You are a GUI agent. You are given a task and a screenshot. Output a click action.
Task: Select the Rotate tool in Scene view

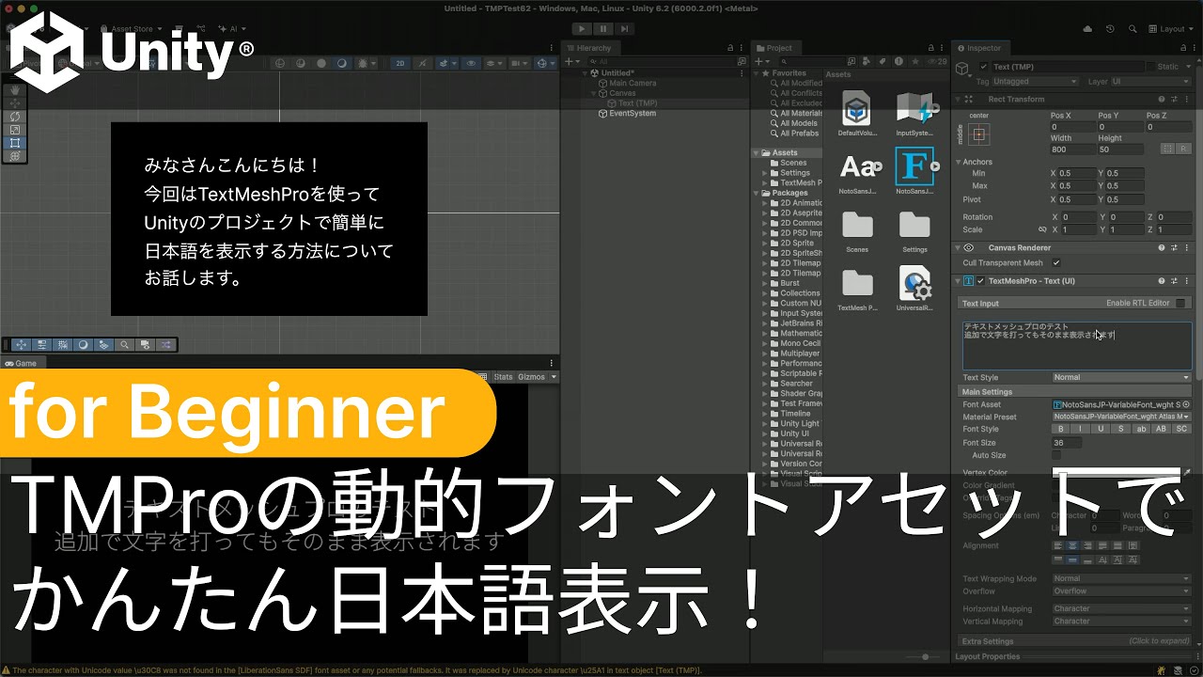[x=14, y=117]
